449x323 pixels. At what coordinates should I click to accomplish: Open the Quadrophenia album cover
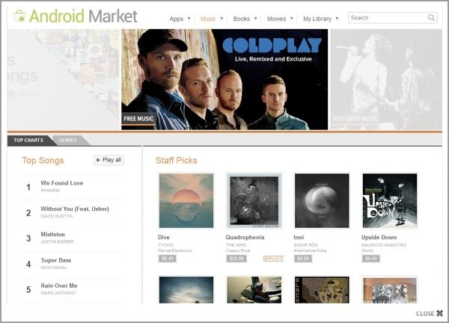pos(254,200)
